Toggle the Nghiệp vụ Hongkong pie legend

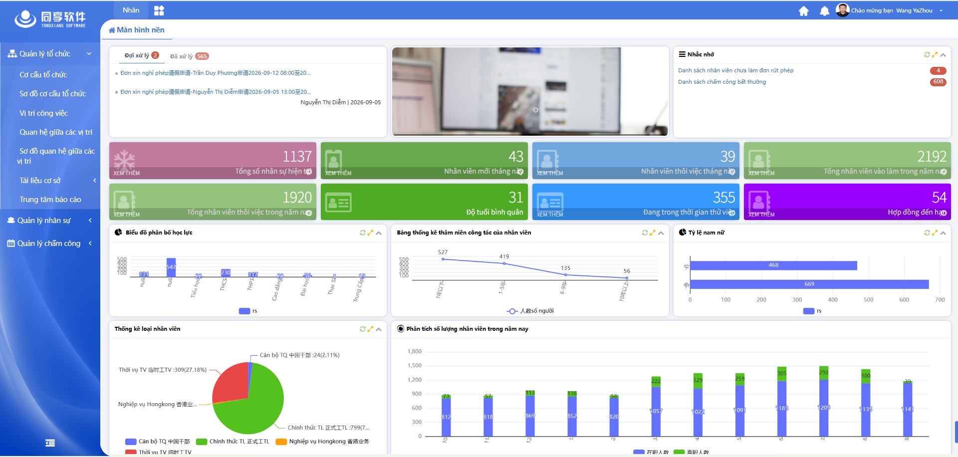coord(322,442)
